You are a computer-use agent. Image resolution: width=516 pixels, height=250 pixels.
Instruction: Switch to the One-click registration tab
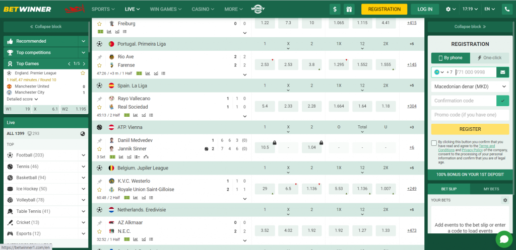[x=490, y=58]
